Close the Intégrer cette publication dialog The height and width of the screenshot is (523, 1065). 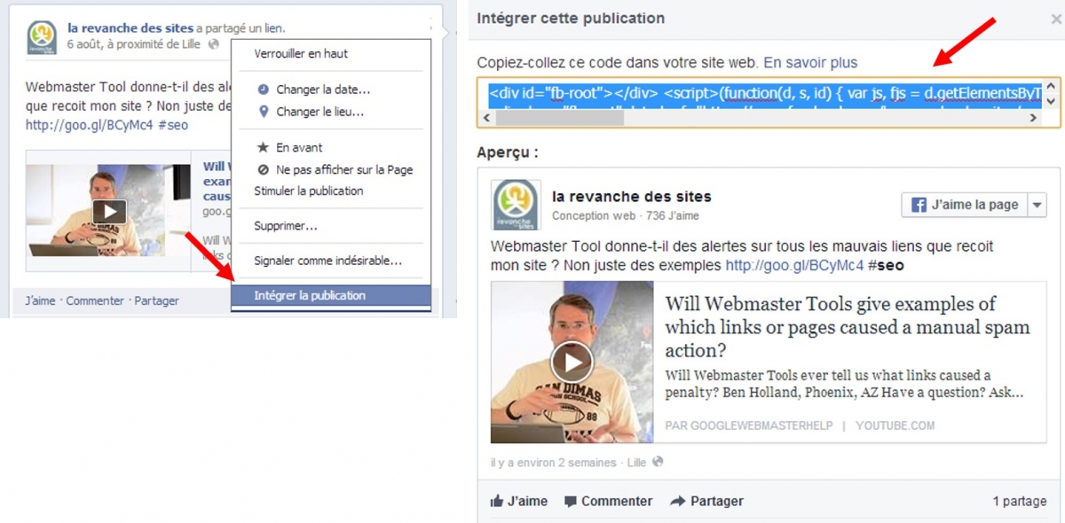(1055, 19)
